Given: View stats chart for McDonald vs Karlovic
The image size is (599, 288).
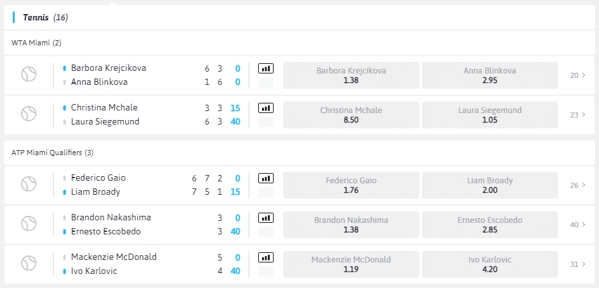Looking at the screenshot, I should coord(265,257).
